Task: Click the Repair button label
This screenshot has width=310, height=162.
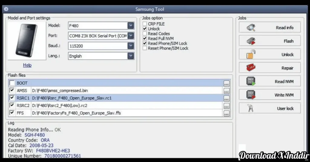Action: [x=288, y=68]
